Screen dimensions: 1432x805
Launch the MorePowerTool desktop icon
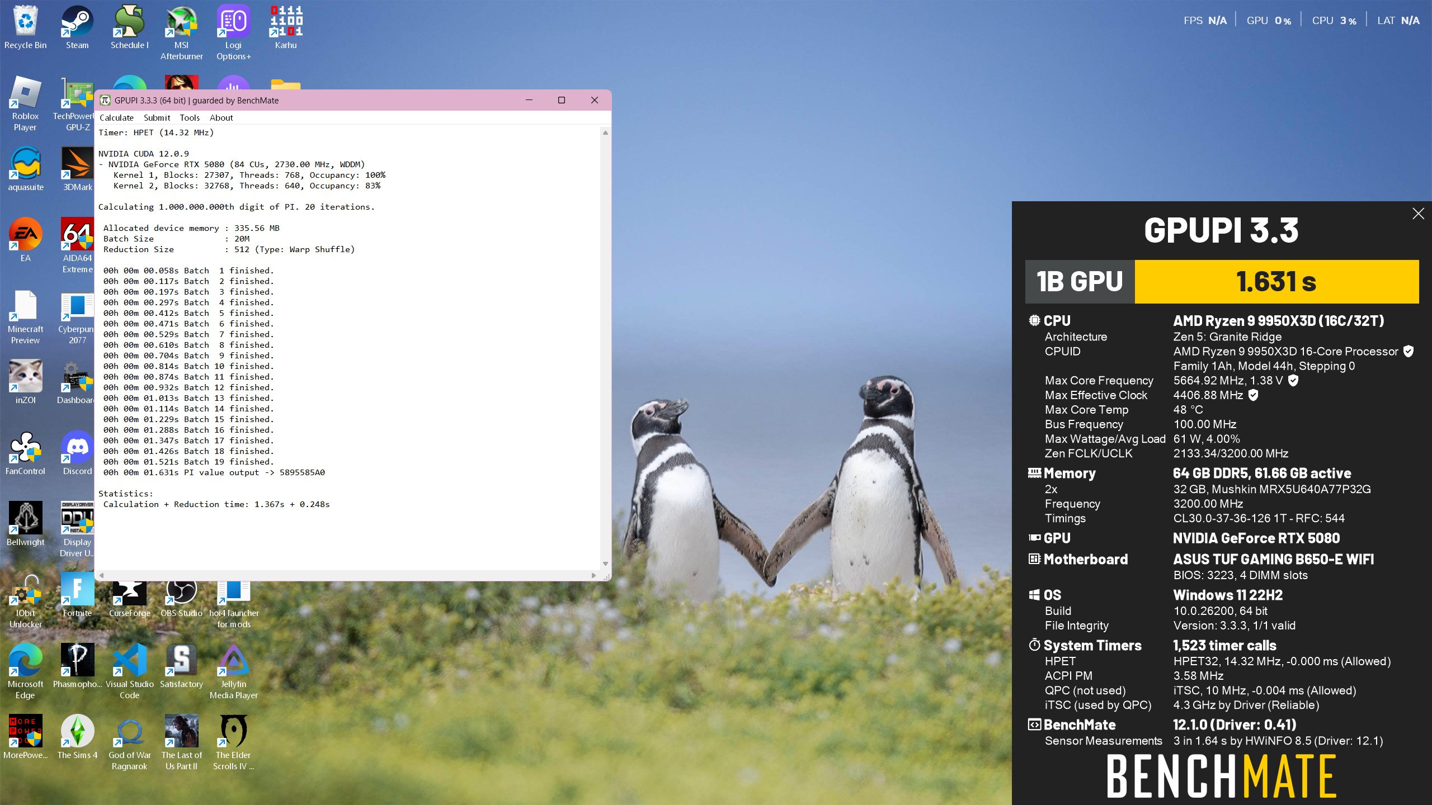point(25,737)
